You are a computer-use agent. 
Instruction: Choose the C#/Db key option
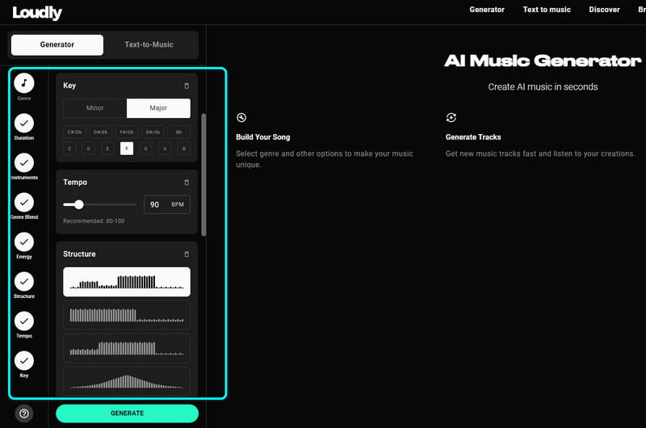[x=75, y=132]
